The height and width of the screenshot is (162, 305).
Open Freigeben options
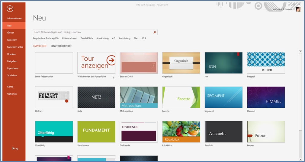coord(14,61)
